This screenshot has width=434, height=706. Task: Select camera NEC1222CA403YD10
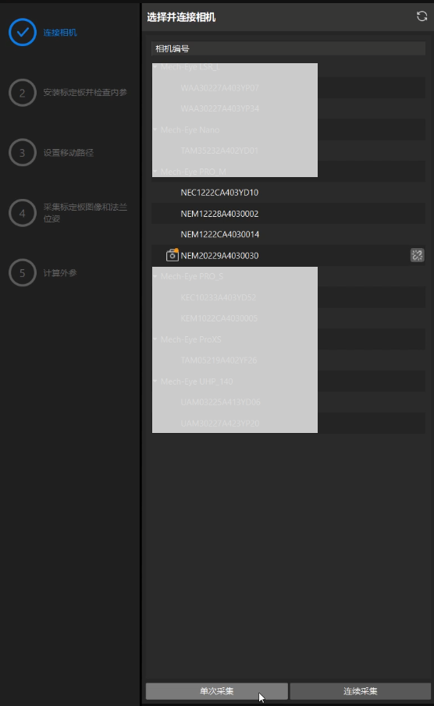click(x=289, y=193)
